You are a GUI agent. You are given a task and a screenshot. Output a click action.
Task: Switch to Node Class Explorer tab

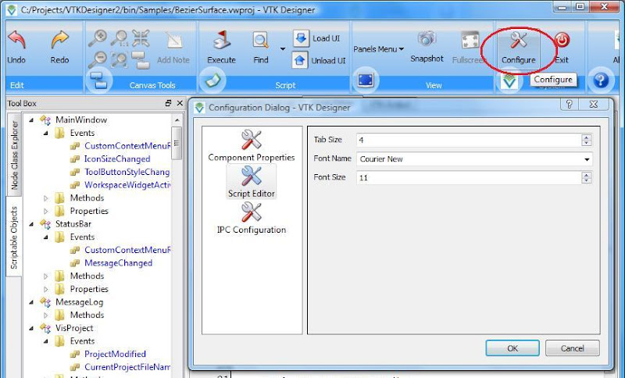point(14,155)
